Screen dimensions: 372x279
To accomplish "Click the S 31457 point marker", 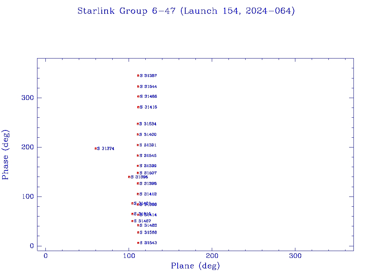I will [x=132, y=221].
